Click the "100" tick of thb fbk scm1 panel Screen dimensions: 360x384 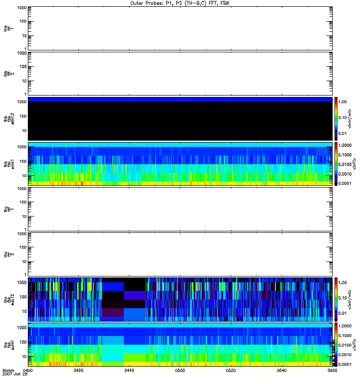(x=23, y=161)
